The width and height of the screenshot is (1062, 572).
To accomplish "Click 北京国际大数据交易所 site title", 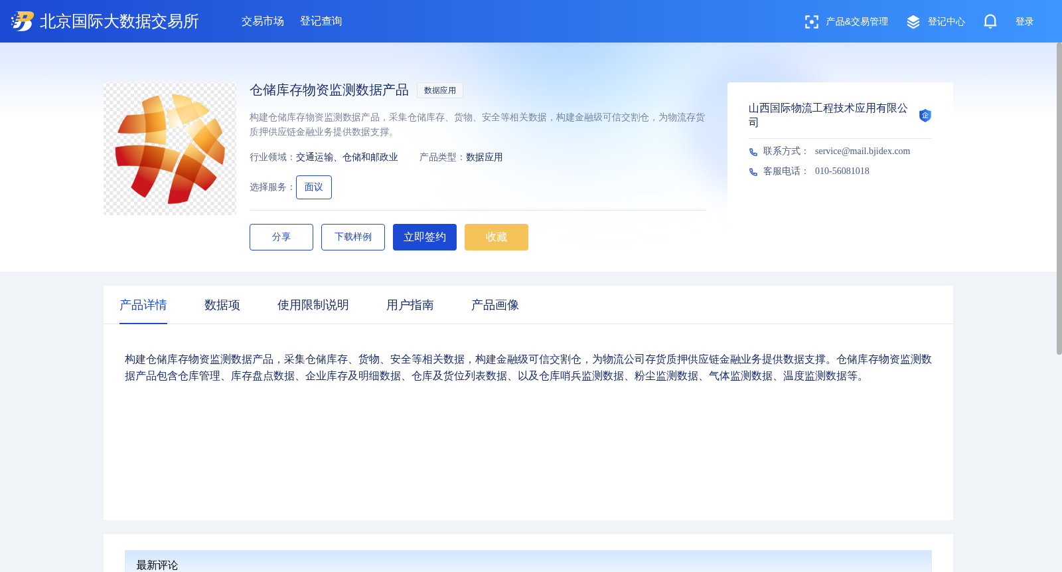I will point(119,21).
